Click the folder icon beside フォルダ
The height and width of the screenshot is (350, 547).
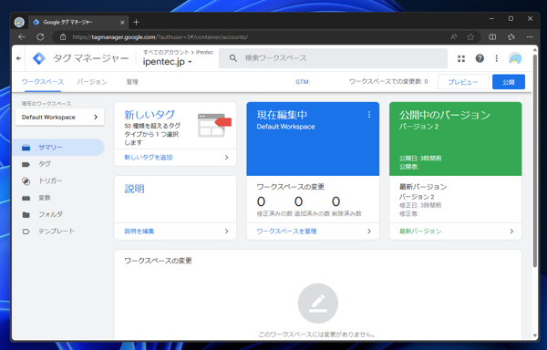click(x=26, y=215)
